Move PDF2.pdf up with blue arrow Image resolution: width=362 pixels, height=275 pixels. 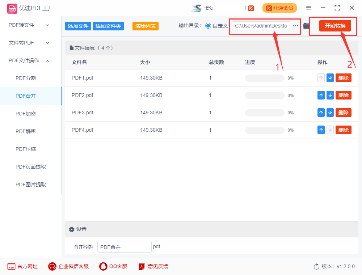(x=321, y=95)
